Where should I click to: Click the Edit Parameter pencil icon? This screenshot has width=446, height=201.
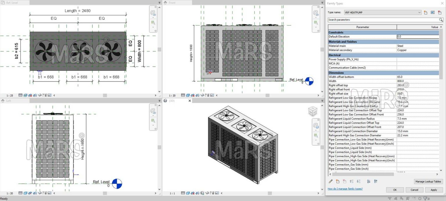click(330, 181)
